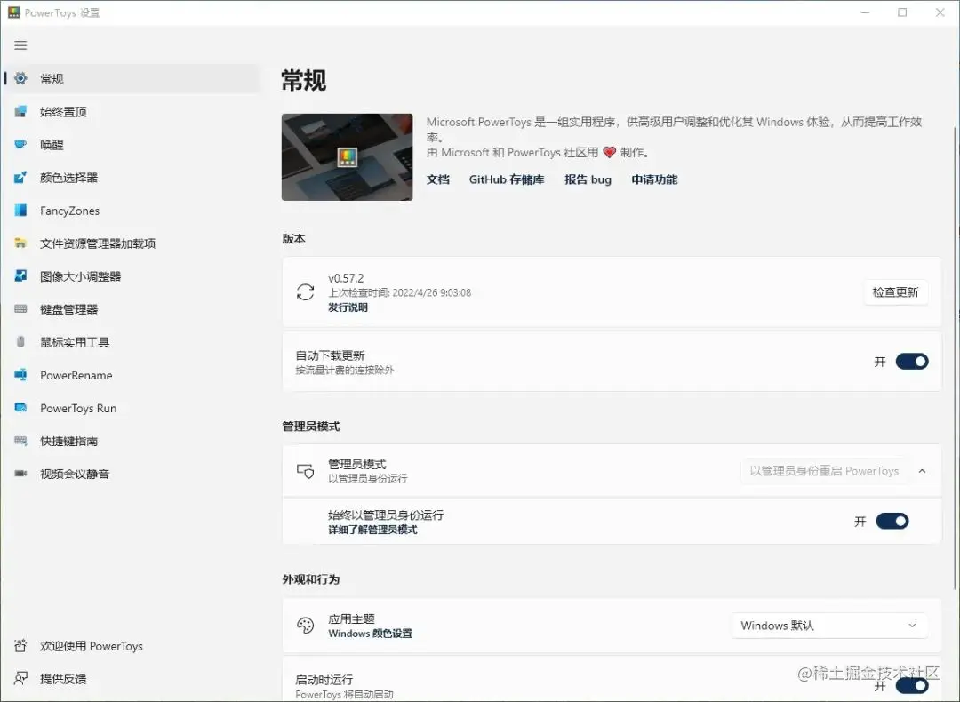Click the 鼠标实用工具 mouse icon
Viewport: 960px width, 702px height.
(x=20, y=342)
